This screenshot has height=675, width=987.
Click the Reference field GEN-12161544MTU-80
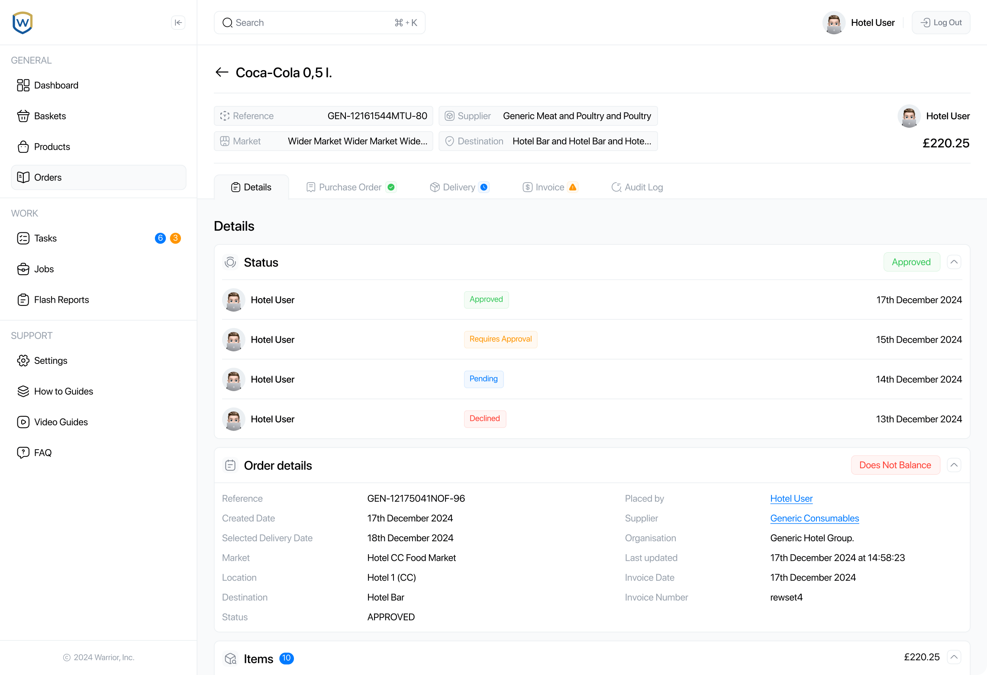pos(323,116)
